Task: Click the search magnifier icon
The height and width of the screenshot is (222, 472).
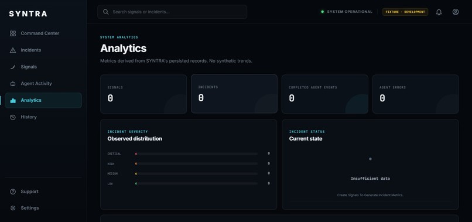Action: [105, 12]
